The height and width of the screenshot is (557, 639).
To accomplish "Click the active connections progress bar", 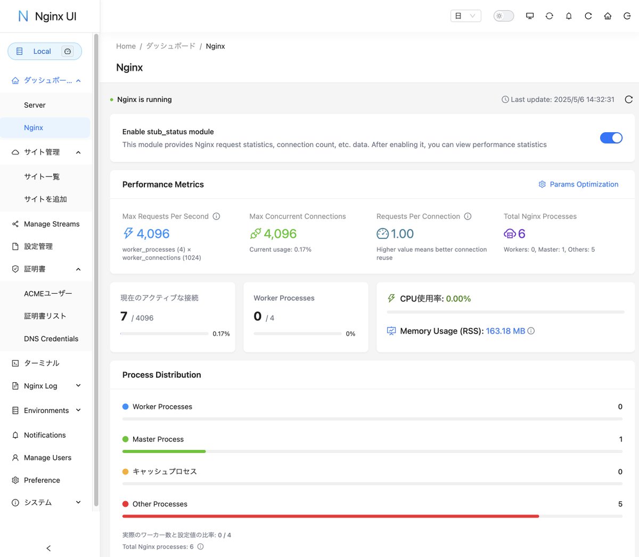I will (x=164, y=334).
